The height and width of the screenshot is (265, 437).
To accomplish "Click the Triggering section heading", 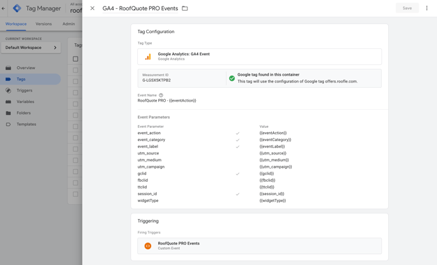I will click(148, 221).
